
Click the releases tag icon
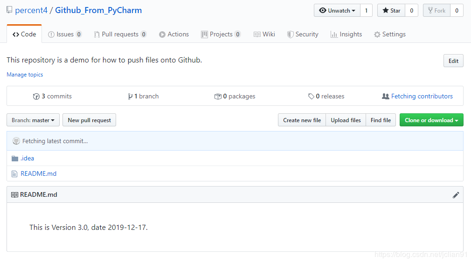[x=311, y=97]
